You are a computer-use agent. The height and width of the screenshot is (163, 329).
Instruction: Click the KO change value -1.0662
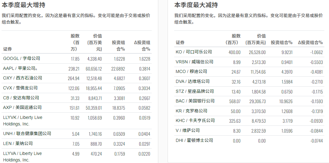[x=317, y=52]
